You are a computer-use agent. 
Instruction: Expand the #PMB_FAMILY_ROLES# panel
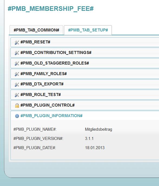pos(85,74)
